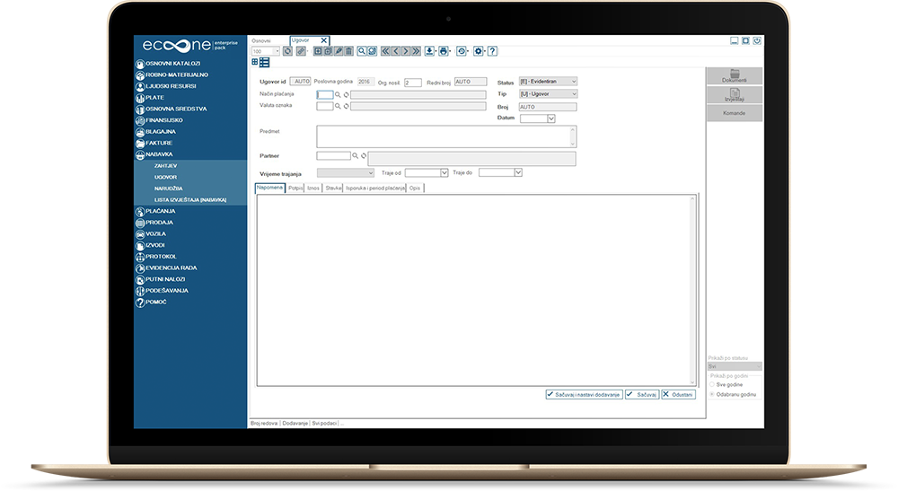Open the Traje do date picker
This screenshot has height=491, width=898.
coord(518,173)
